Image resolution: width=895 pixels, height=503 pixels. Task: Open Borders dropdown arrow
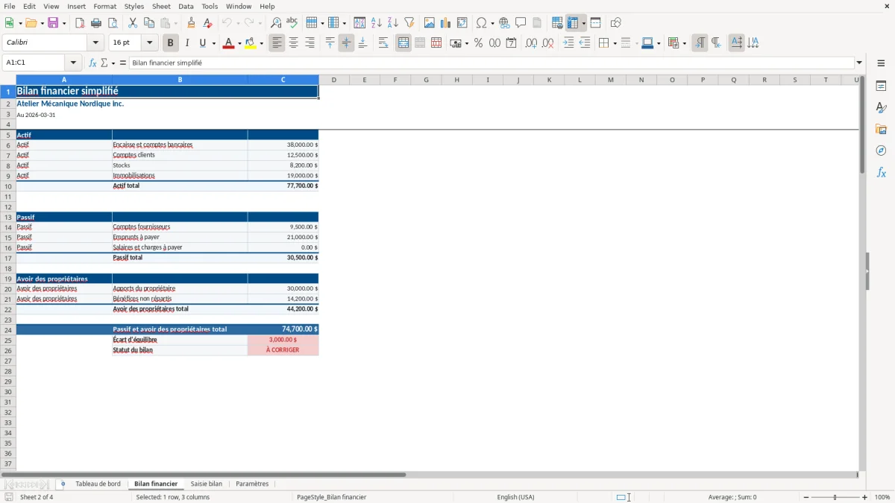(x=614, y=43)
